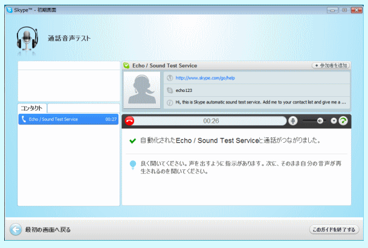Click globe icon next to help link
Image resolution: width=368 pixels, height=248 pixels.
pyautogui.click(x=170, y=78)
